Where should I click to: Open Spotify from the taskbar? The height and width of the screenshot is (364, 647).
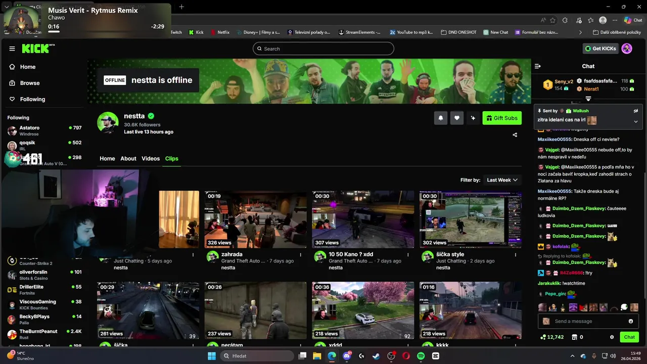pyautogui.click(x=421, y=356)
